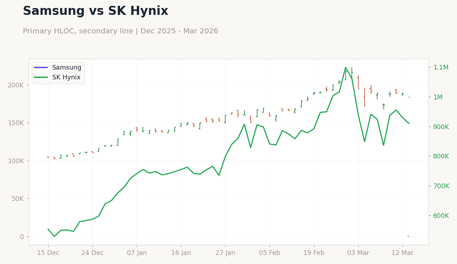
Task: Toggle the Samsung series in the legend
Action: [x=66, y=67]
